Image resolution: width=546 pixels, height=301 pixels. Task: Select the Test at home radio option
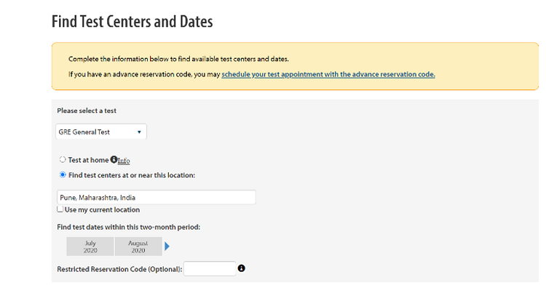[x=63, y=160]
